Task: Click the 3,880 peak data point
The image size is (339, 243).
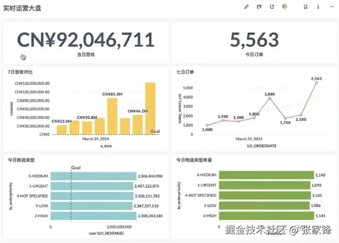Action: [x=270, y=98]
